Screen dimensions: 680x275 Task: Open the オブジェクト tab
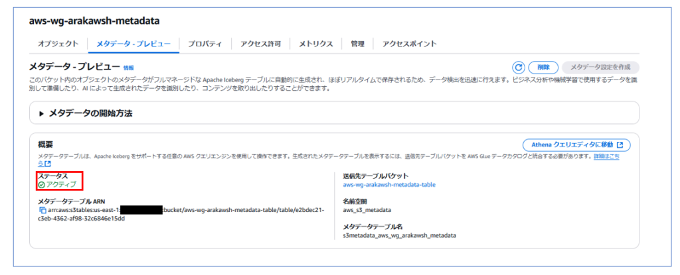pyautogui.click(x=58, y=44)
